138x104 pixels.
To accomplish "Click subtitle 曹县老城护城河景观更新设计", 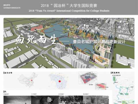I will point(99,42).
